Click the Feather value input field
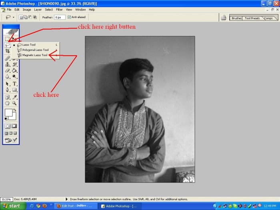 (x=60, y=17)
